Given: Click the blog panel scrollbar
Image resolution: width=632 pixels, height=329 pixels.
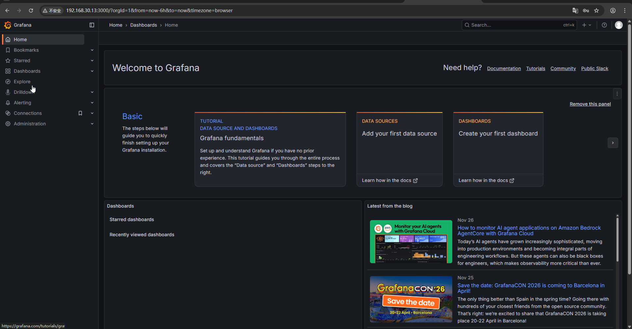Looking at the screenshot, I should (x=618, y=240).
